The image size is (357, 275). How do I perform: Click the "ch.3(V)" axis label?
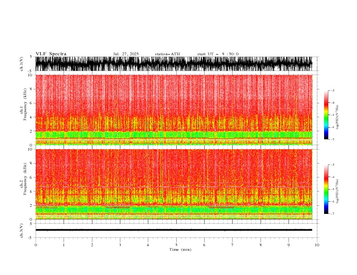click(x=22, y=231)
